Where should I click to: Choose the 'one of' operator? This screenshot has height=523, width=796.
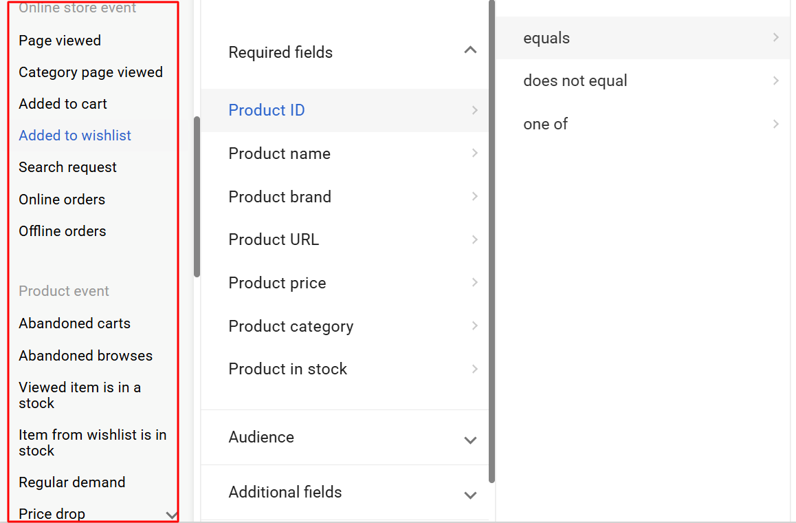(546, 125)
